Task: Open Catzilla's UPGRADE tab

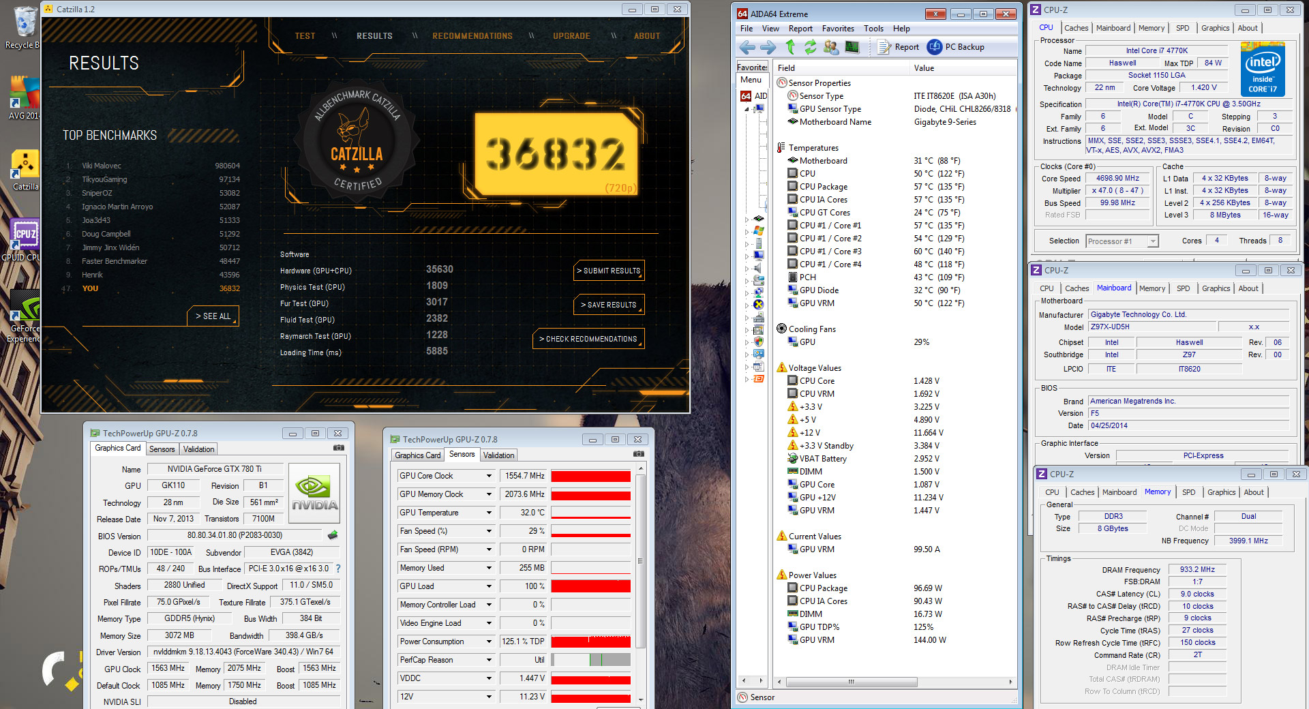Action: tap(571, 36)
